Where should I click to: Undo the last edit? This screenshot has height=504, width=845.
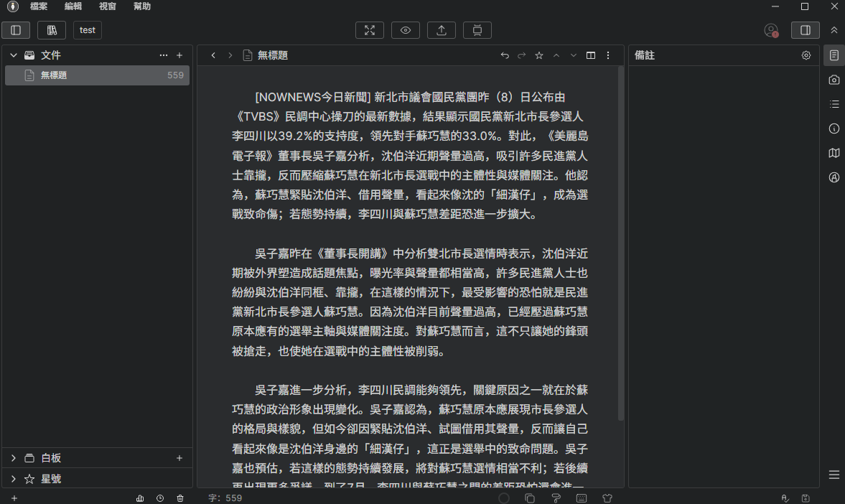(x=505, y=55)
